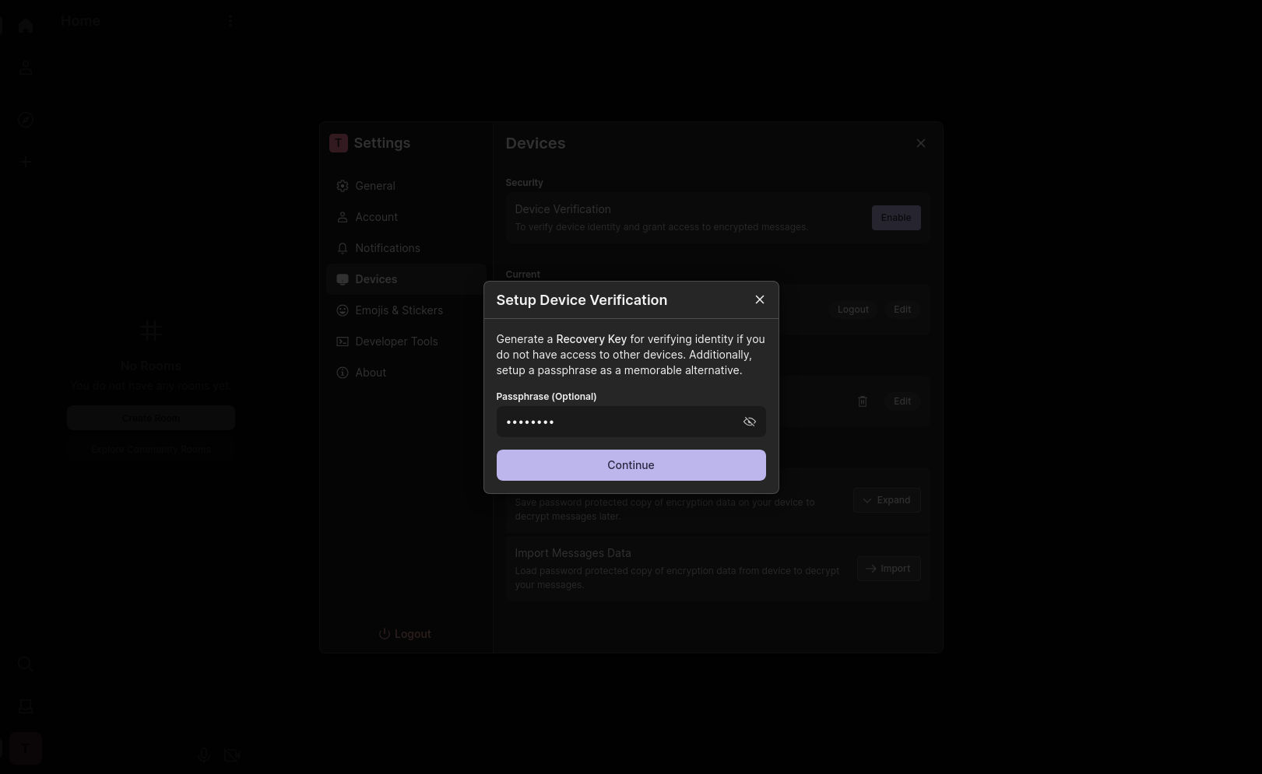Screen dimensions: 1262x774
Task: Enable Device Verification
Action: click(895, 218)
